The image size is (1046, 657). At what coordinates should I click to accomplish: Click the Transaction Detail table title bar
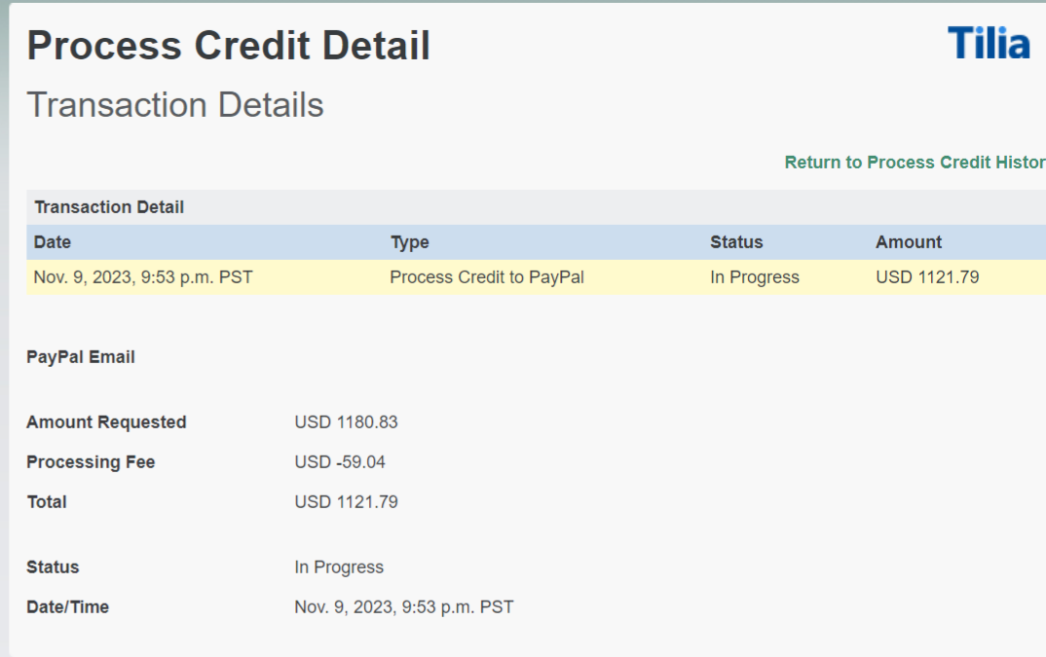[109, 207]
